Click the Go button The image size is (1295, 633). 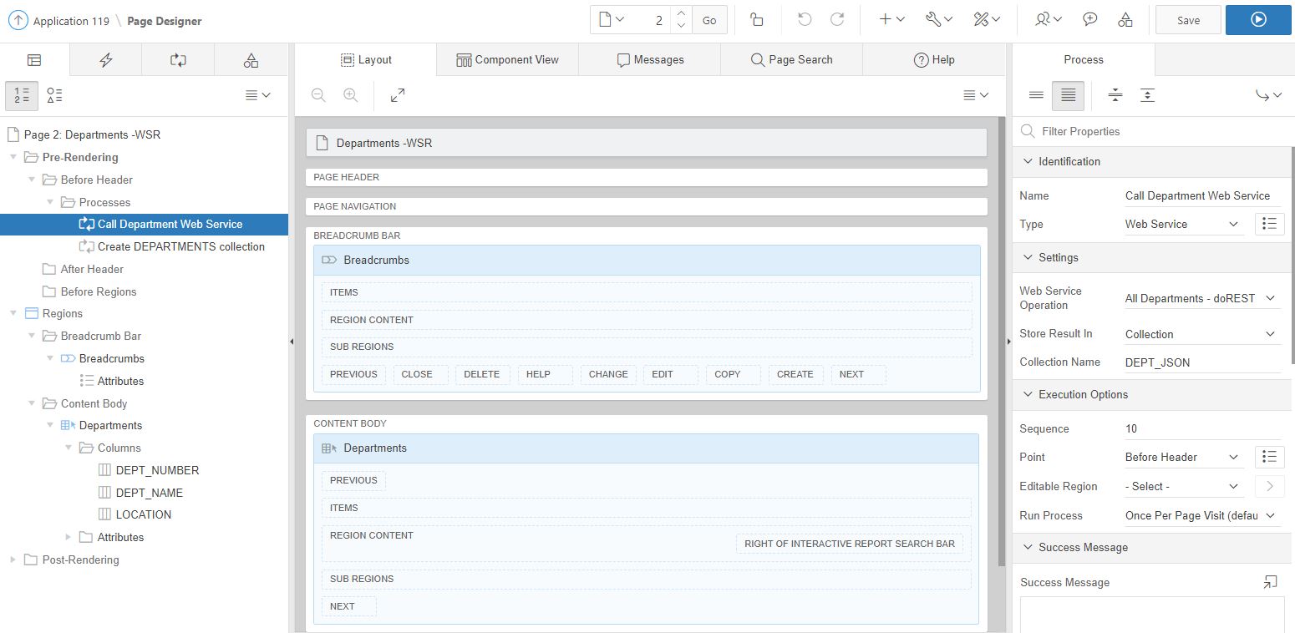pos(709,20)
